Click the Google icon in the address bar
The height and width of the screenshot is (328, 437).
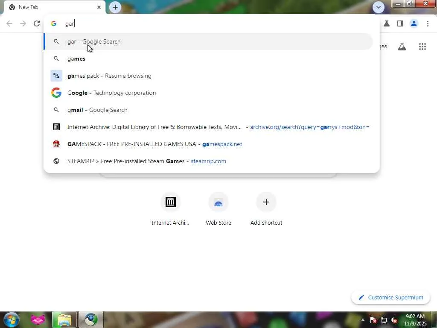pos(54,24)
